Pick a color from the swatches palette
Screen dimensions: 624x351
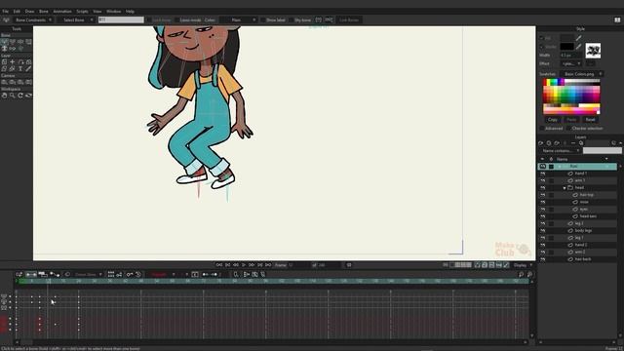point(571,97)
